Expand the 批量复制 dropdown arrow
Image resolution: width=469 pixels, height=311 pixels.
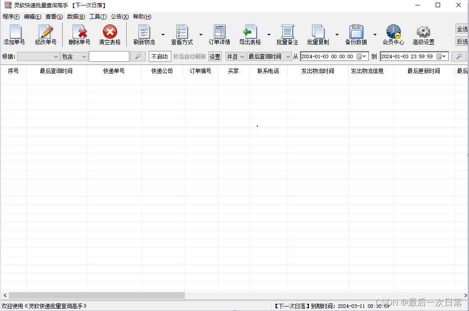pyautogui.click(x=337, y=35)
